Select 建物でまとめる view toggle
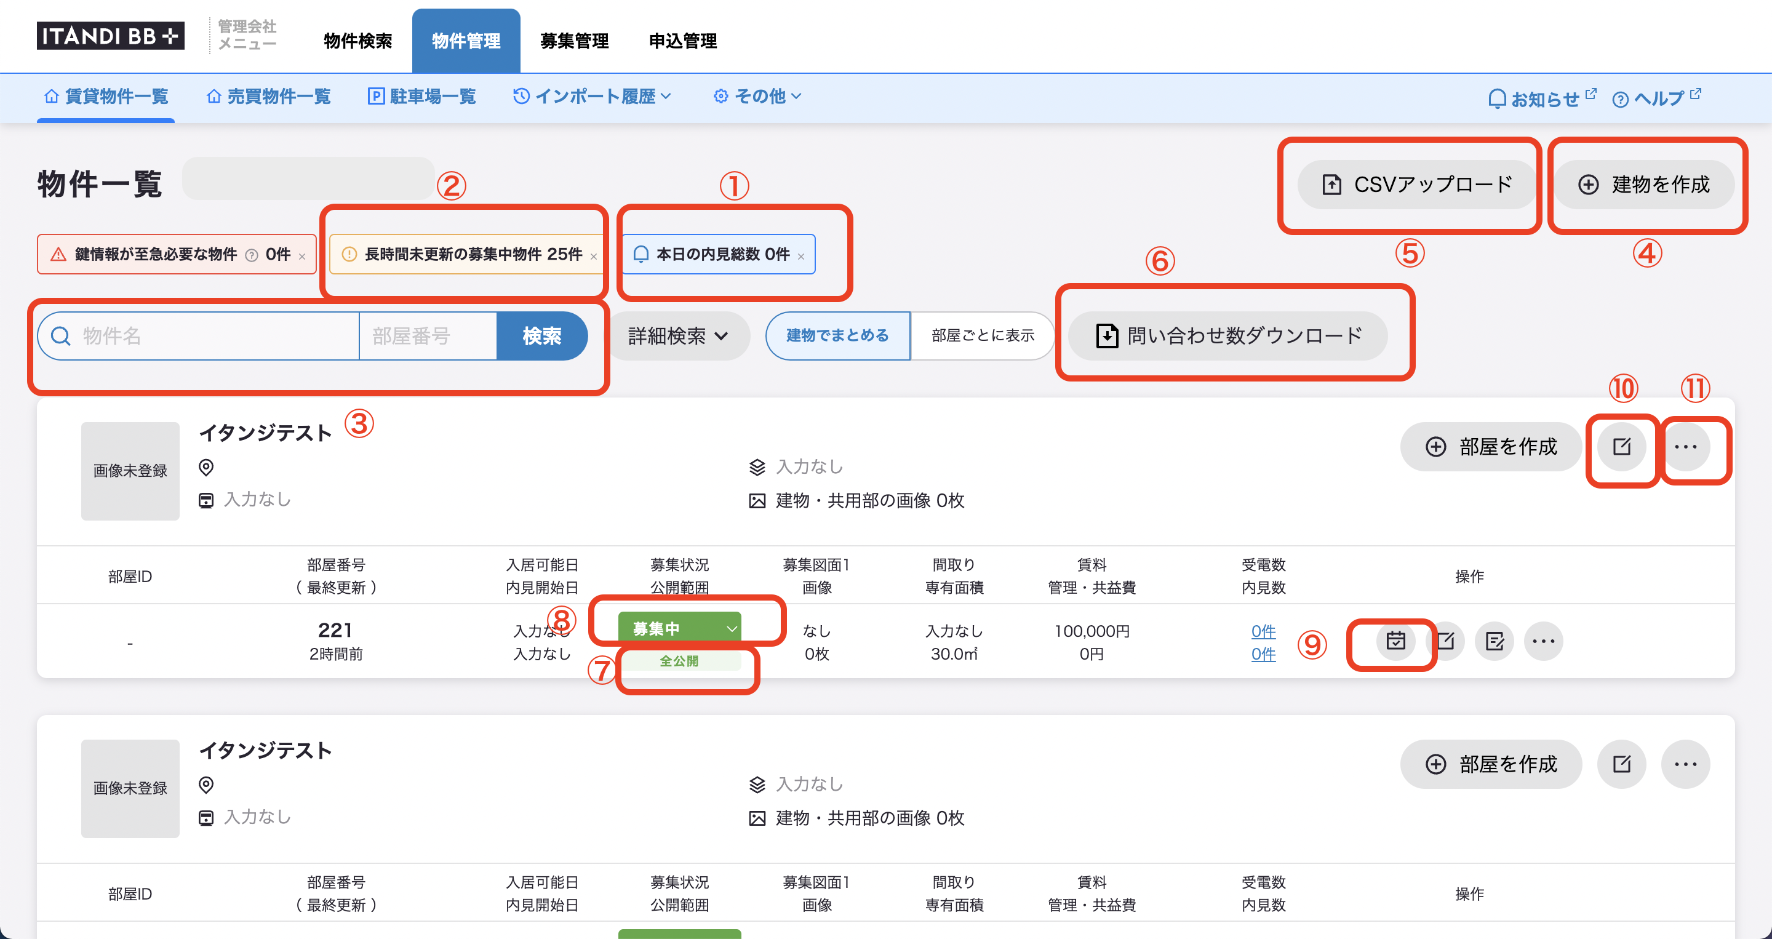 (x=837, y=336)
